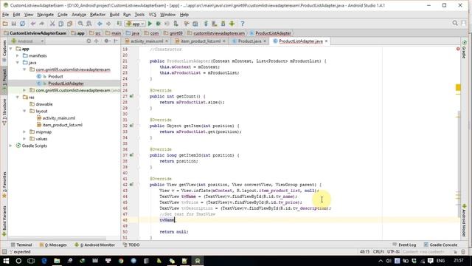Open the TODO tool window
This screenshot has width=472, height=266.
[x=131, y=245]
